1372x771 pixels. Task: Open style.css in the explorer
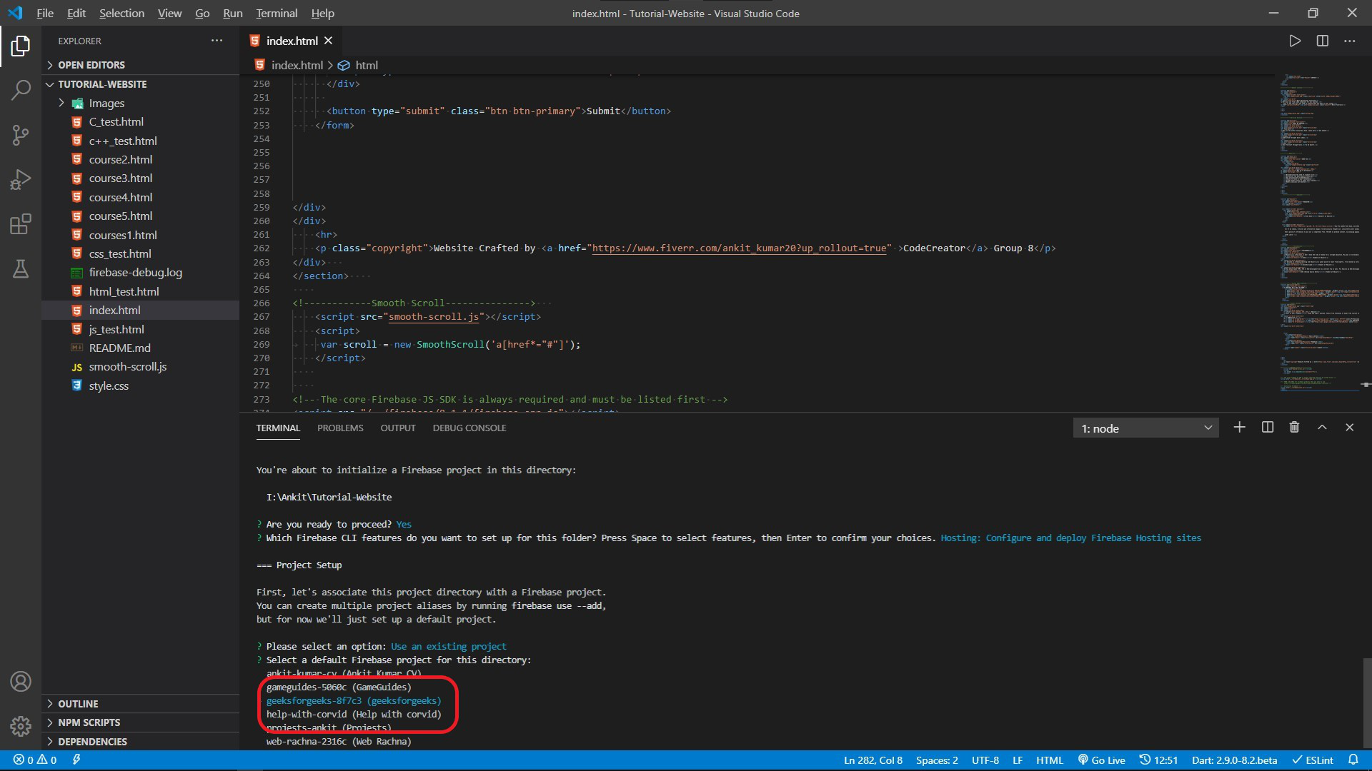[x=109, y=386]
